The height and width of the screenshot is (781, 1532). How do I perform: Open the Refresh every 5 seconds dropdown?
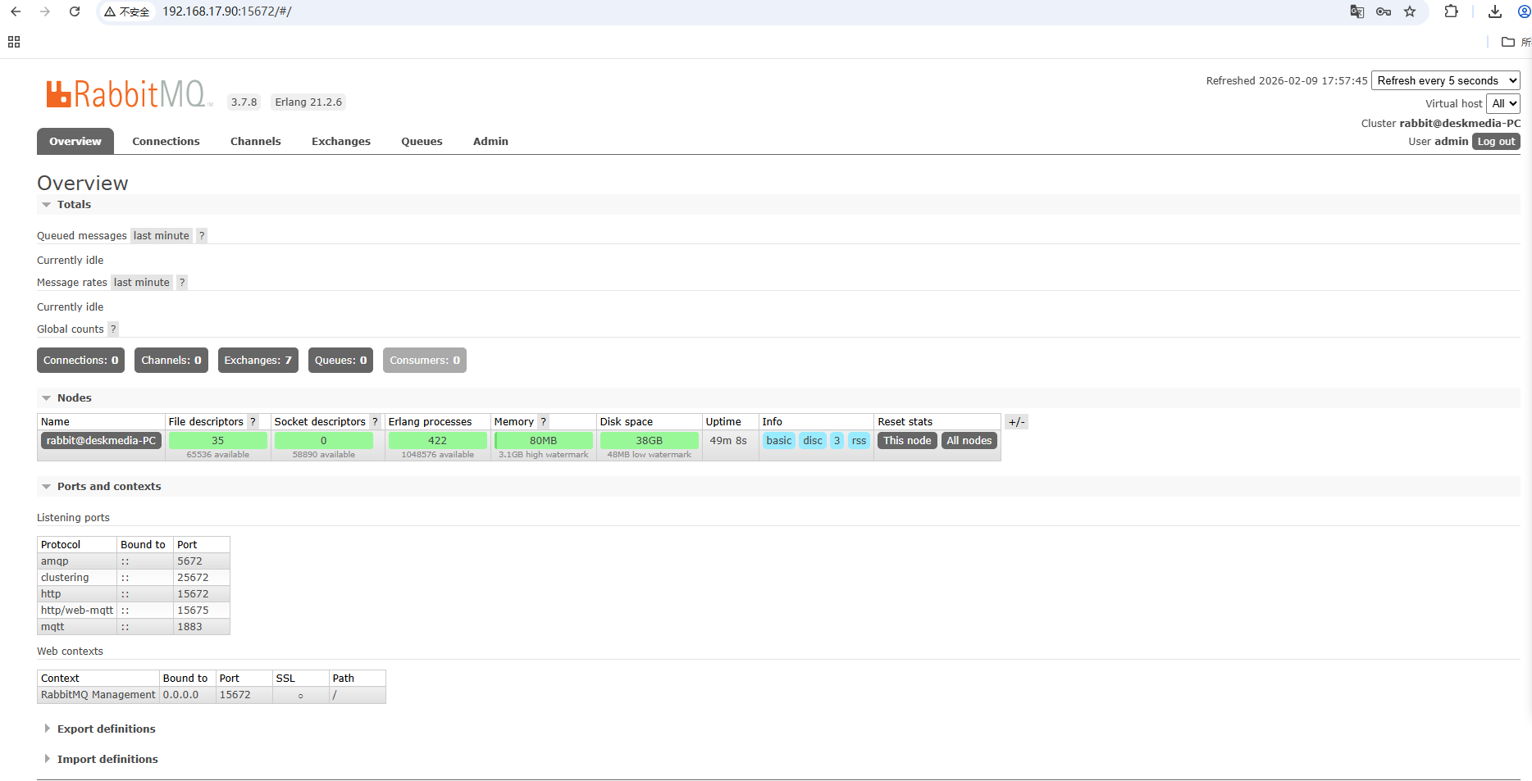click(1446, 80)
